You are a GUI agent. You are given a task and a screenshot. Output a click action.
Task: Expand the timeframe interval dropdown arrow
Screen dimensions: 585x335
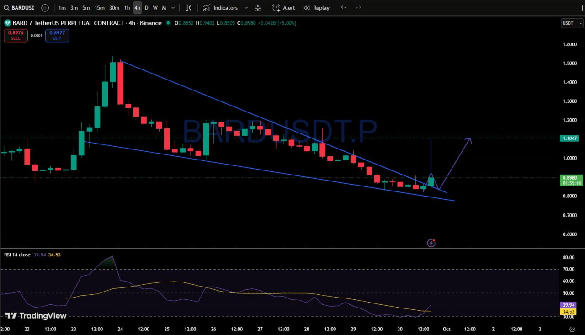[x=173, y=8]
